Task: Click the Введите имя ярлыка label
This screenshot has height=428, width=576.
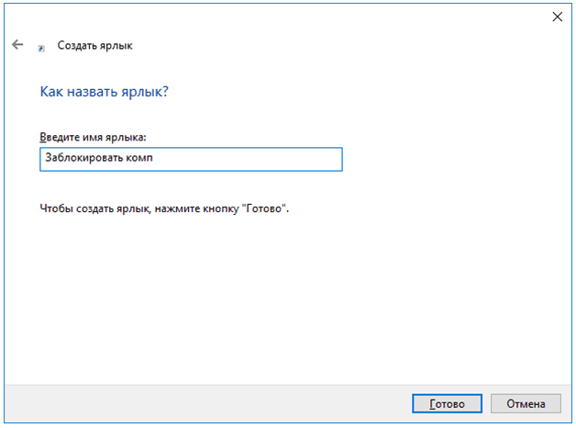Action: click(x=93, y=137)
